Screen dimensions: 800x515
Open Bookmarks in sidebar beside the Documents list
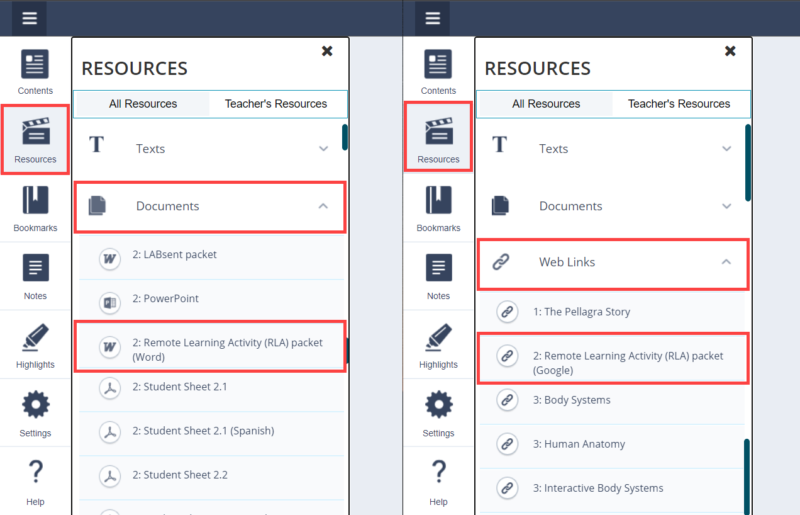click(35, 208)
